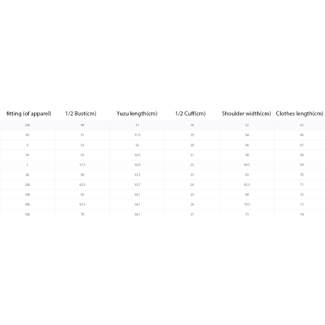Select the 5XL size row label
This screenshot has width=325, height=325.
(28, 214)
